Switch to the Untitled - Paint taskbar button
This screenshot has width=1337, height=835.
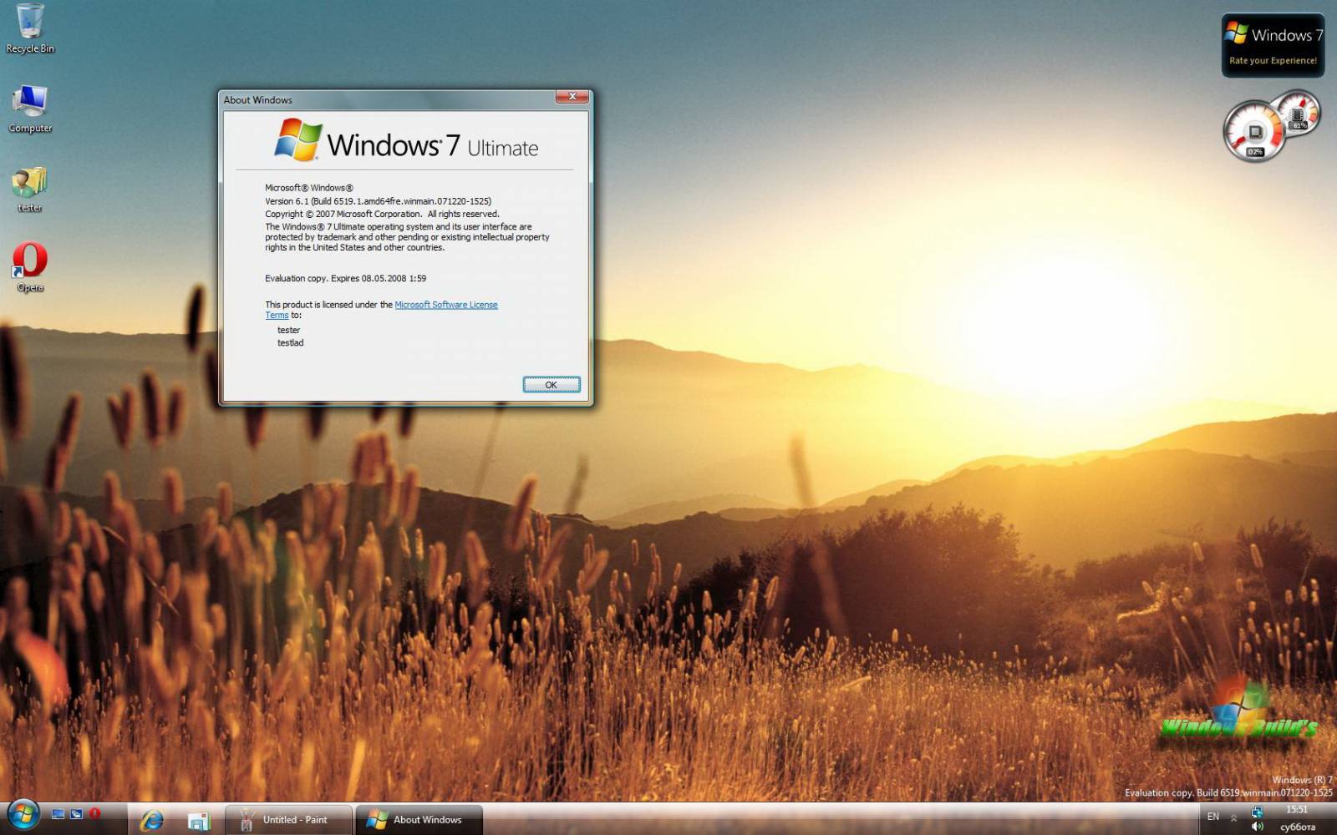[x=288, y=820]
